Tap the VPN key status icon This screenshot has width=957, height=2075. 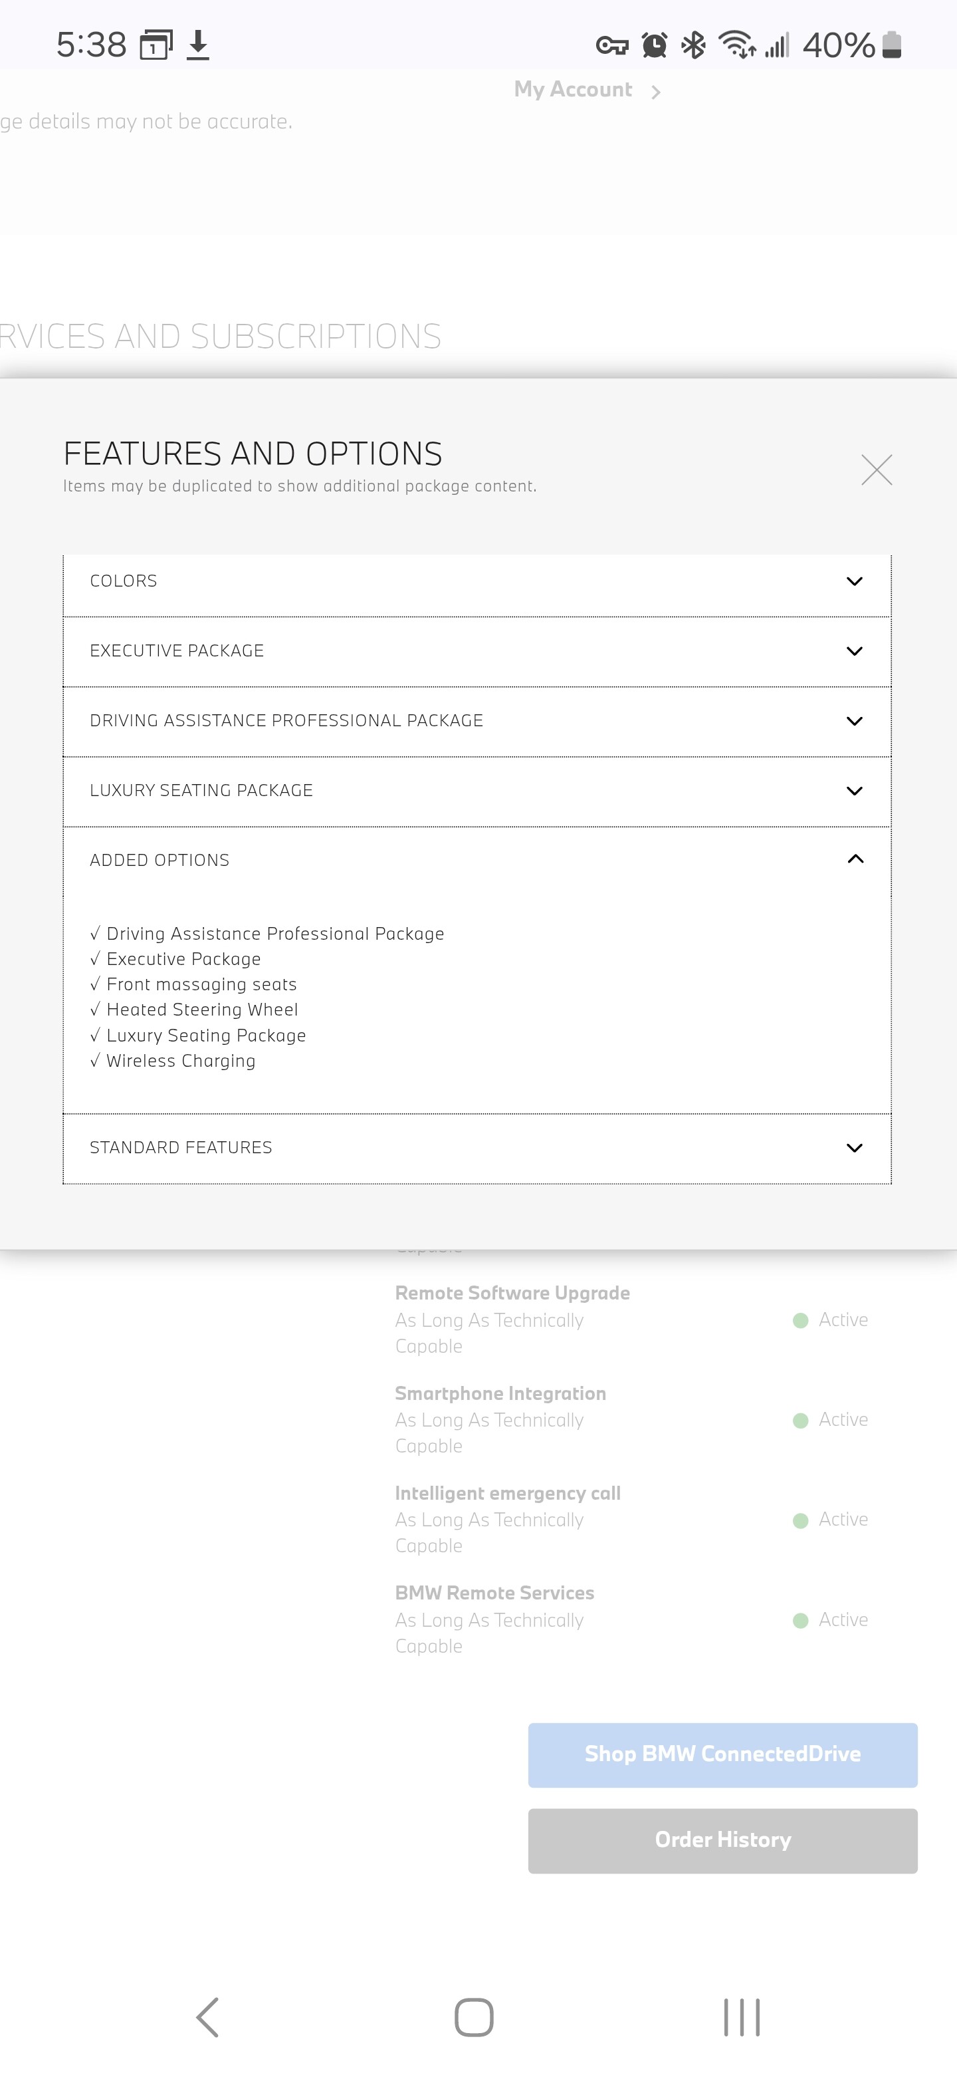(x=611, y=46)
